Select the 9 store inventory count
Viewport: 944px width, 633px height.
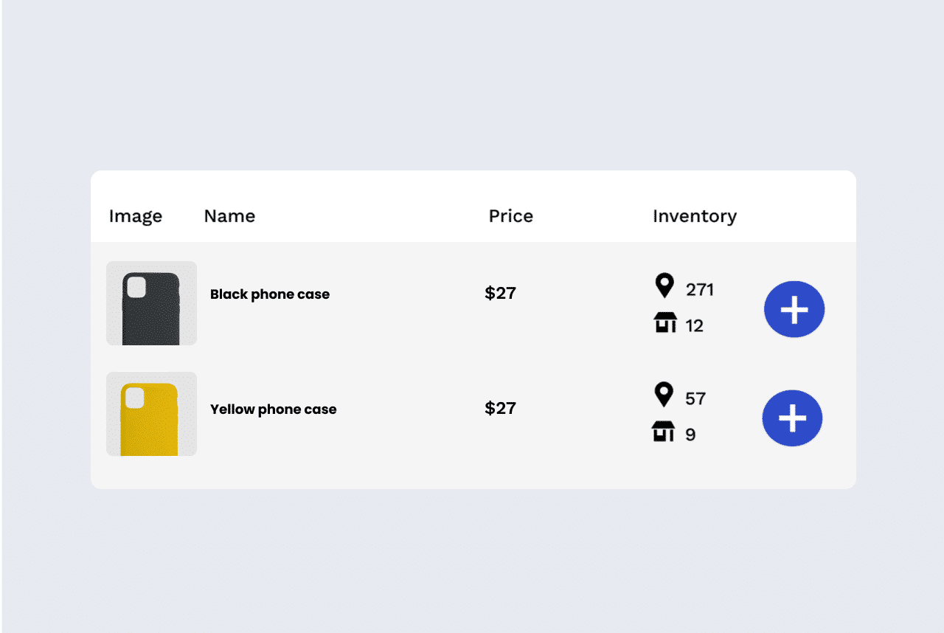pyautogui.click(x=690, y=435)
